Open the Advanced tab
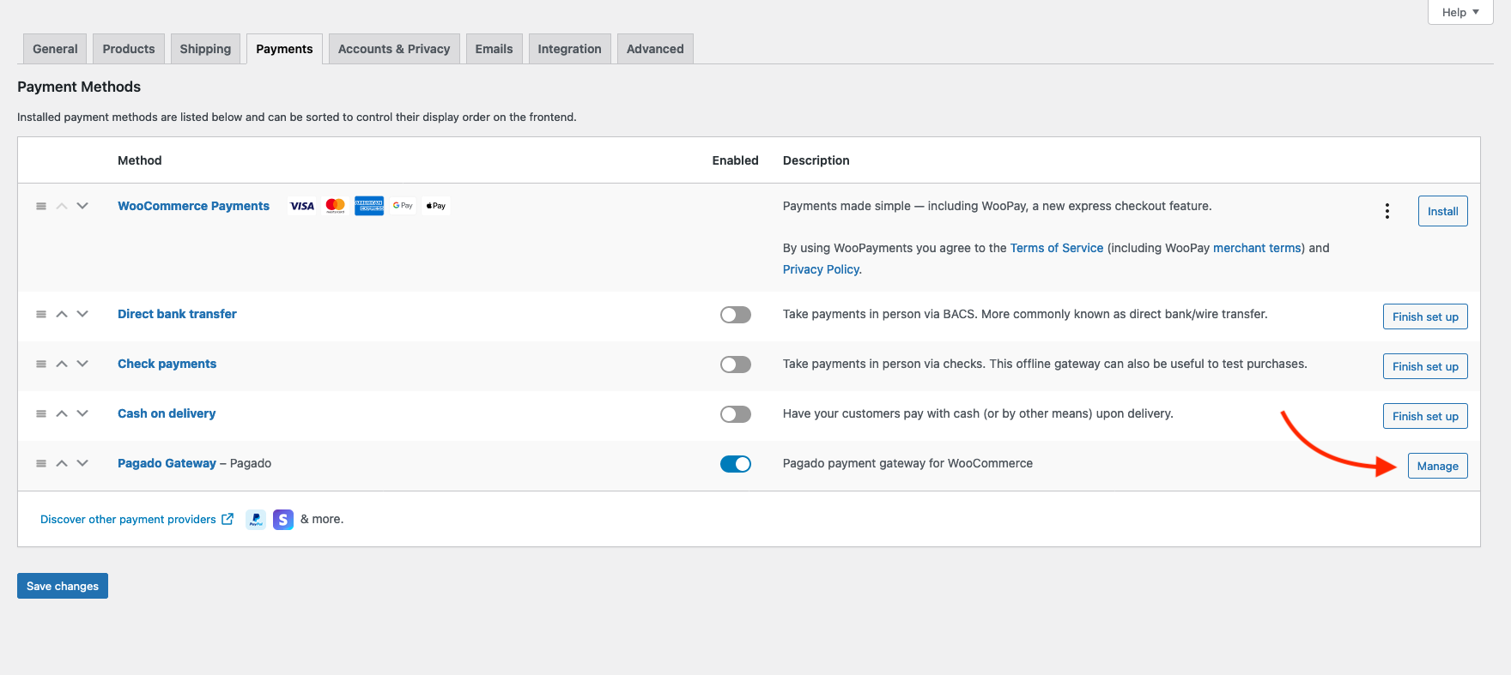 pos(655,49)
